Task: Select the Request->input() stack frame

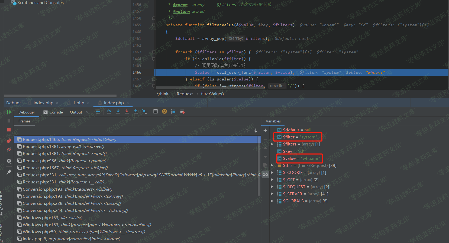Action: tap(64, 154)
